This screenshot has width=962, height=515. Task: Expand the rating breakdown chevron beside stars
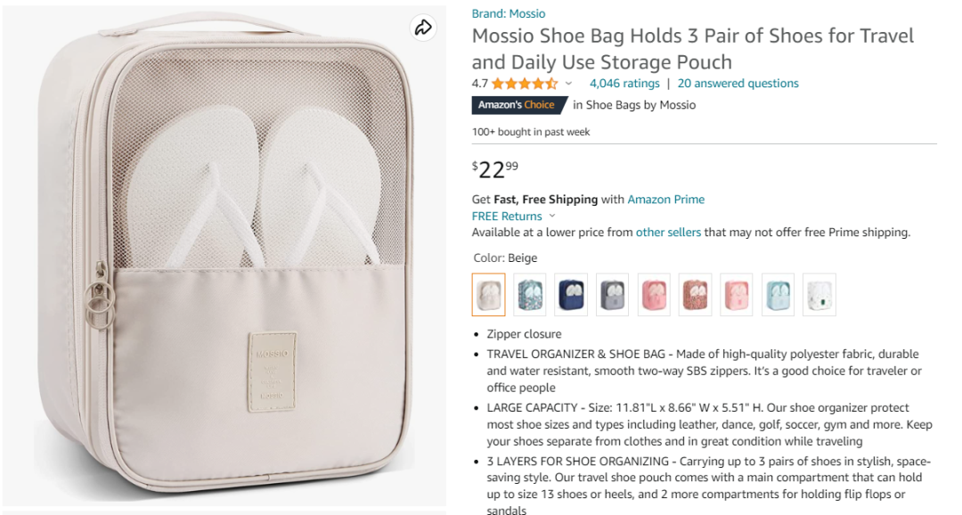click(568, 84)
